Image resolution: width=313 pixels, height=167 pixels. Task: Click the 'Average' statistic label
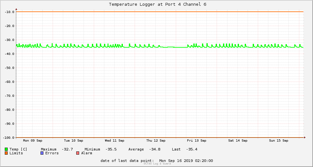pos(136,149)
